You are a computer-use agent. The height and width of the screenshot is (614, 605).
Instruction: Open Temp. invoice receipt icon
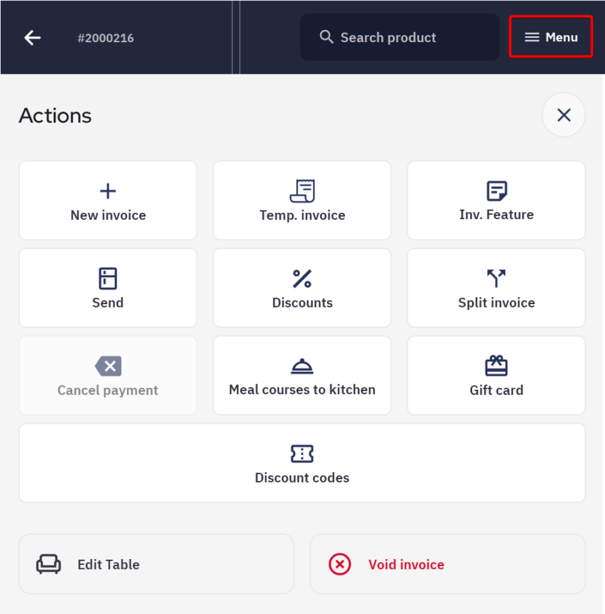tap(302, 191)
